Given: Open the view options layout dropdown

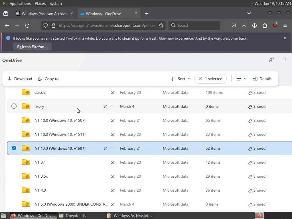Looking at the screenshot, I should click(241, 79).
